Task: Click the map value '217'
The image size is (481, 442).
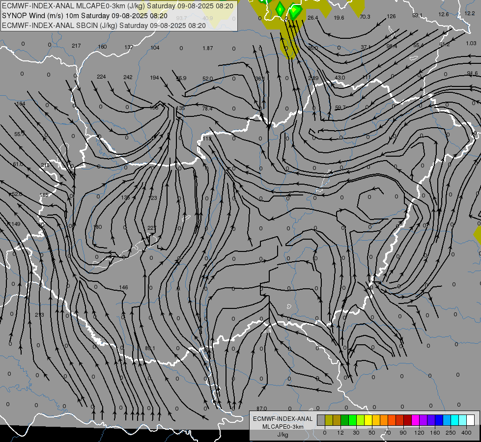Action: (76, 46)
